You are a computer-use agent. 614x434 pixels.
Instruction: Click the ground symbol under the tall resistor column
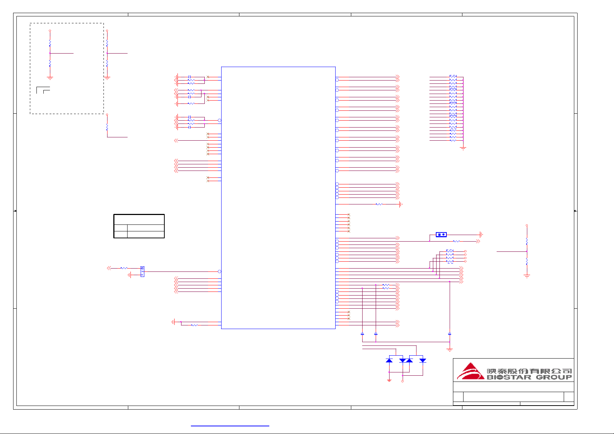[x=463, y=148]
